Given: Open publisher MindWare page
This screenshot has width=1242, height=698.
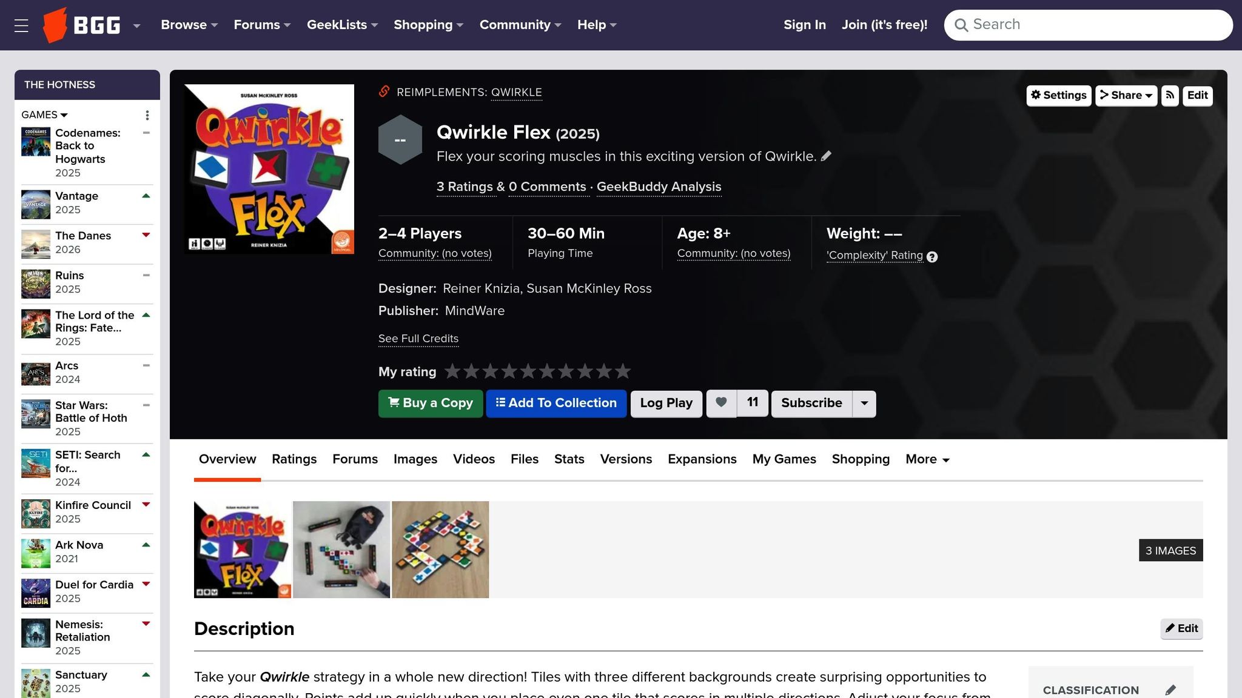Looking at the screenshot, I should (x=475, y=311).
